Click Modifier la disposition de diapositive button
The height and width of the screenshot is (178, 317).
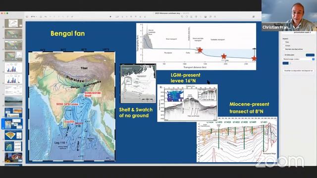(x=298, y=71)
